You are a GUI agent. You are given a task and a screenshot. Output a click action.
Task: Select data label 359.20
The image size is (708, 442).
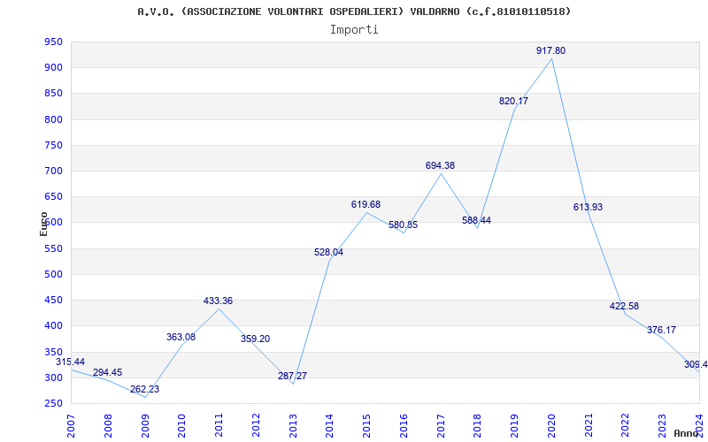255,339
